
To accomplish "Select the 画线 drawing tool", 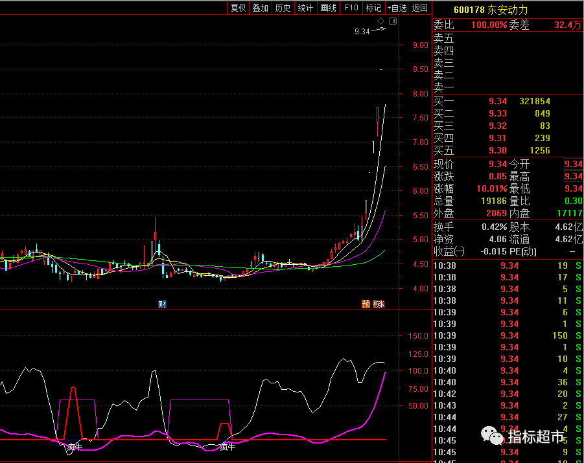I will [x=328, y=8].
